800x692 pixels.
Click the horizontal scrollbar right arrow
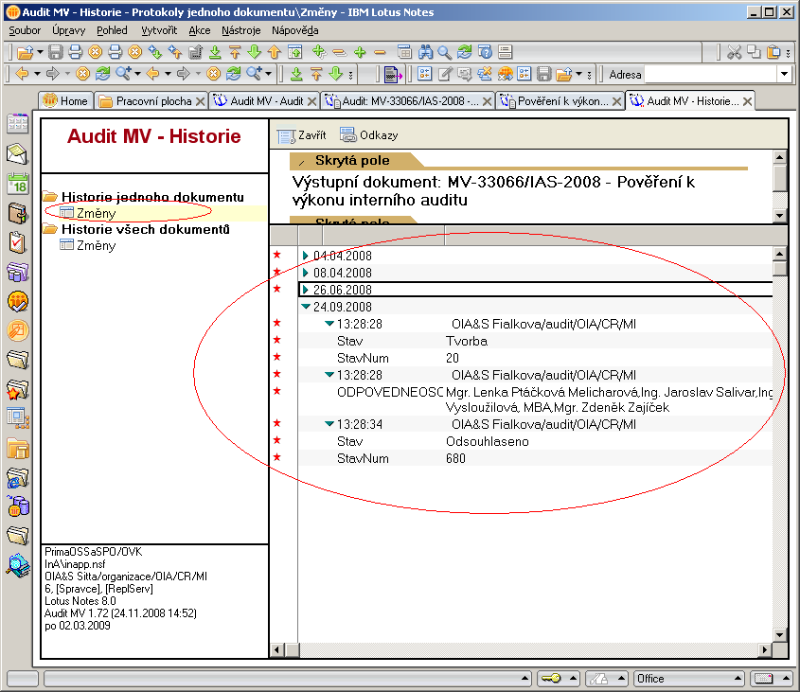click(x=764, y=649)
